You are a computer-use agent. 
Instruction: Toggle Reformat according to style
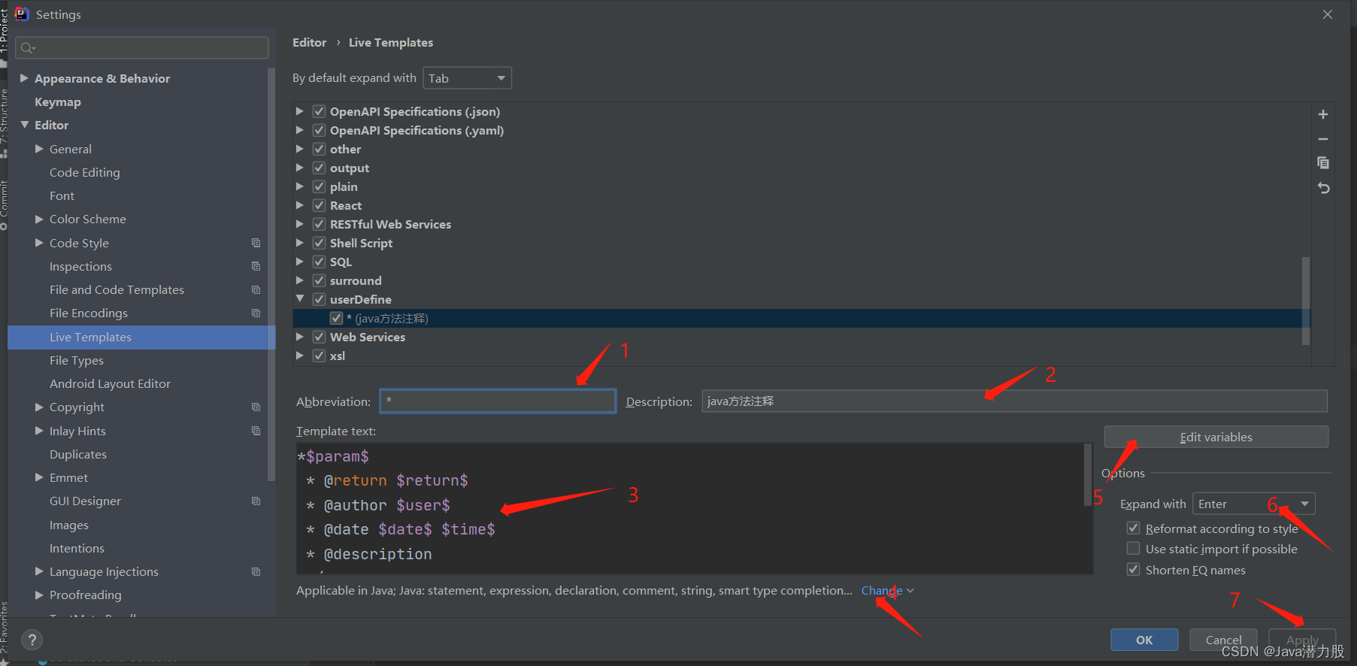click(1133, 528)
